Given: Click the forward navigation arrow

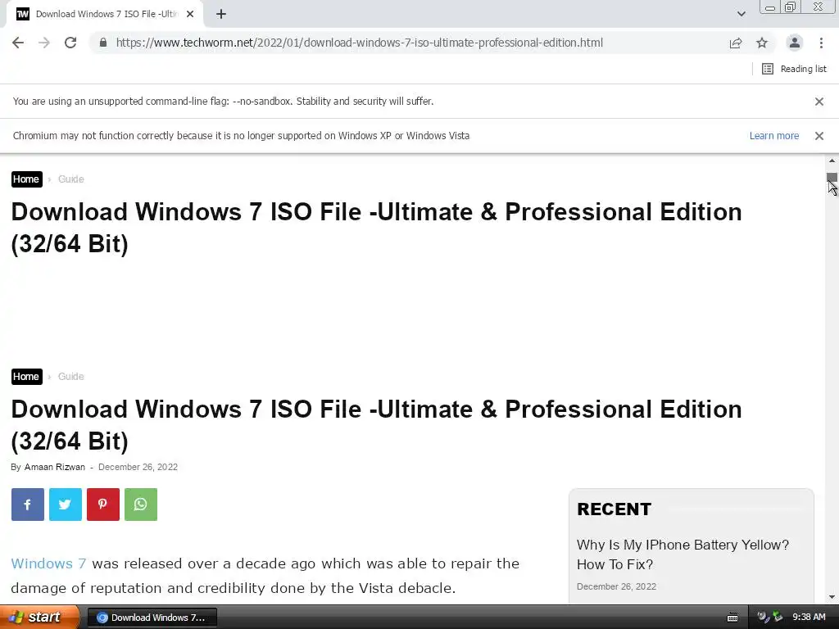Looking at the screenshot, I should [x=44, y=43].
